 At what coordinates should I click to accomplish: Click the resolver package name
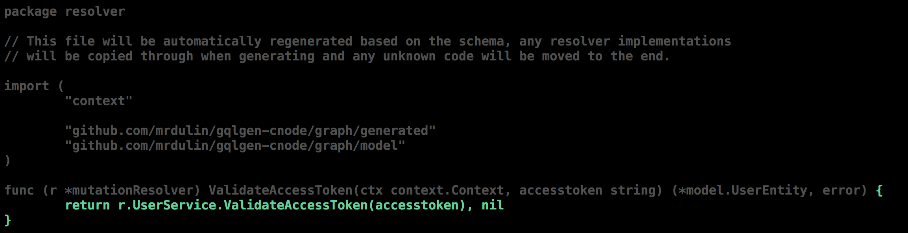pos(95,11)
